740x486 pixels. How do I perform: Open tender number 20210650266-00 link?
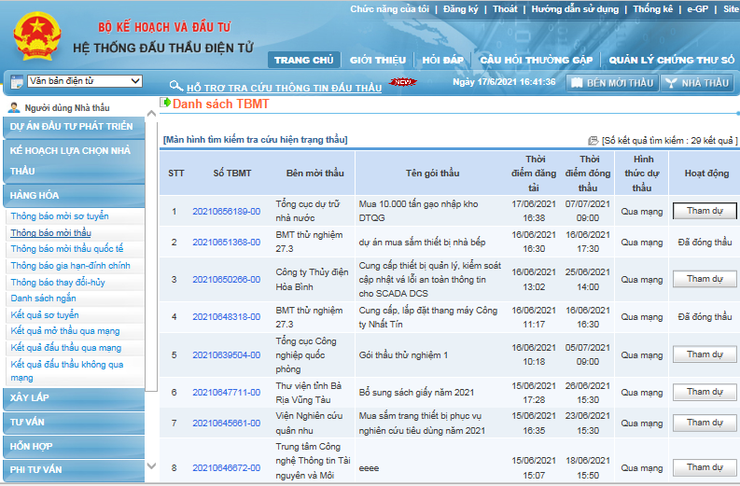click(226, 279)
